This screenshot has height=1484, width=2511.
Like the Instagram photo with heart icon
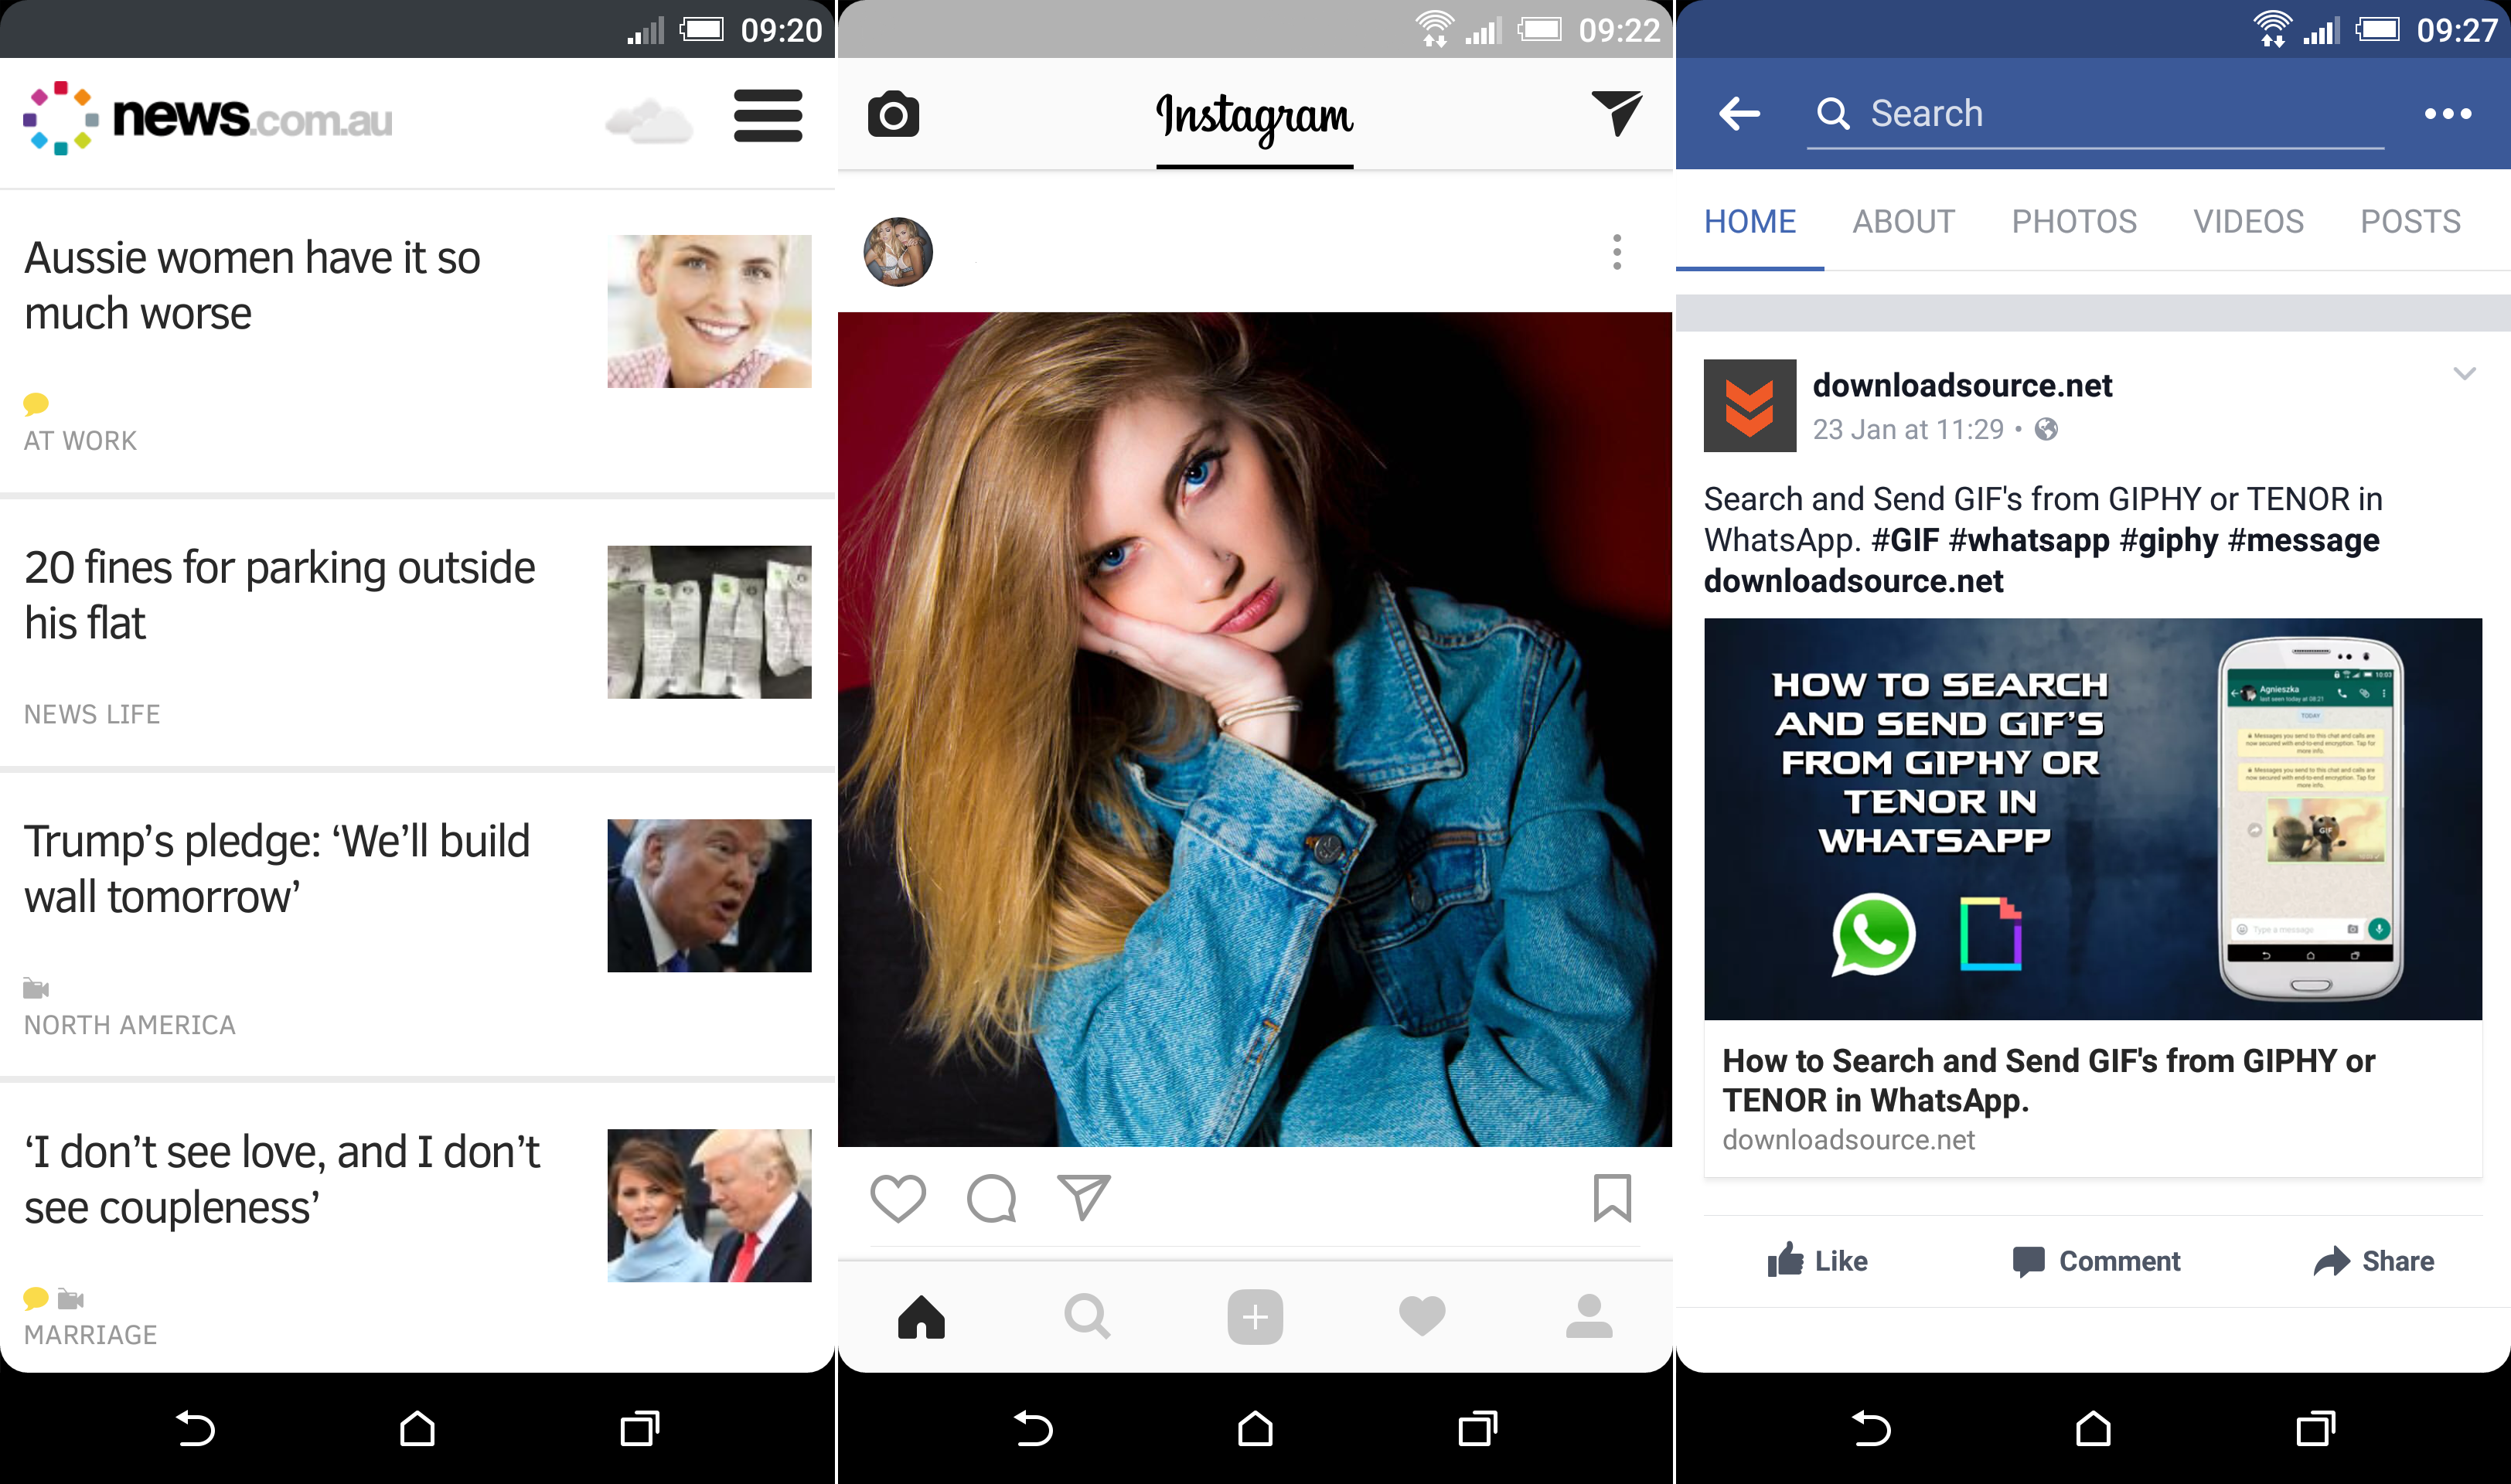point(897,1198)
